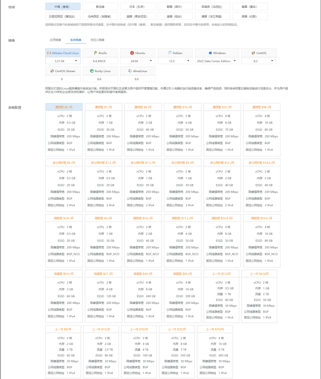Image resolution: width=321 pixels, height=379 pixels.
Task: Open the Windows 2022 Data Center Edition dropdown
Action: tap(217, 61)
